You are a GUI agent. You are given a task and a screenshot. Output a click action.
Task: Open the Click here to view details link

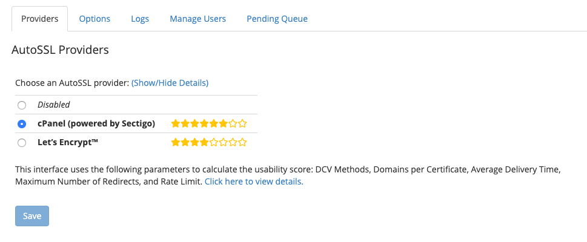[x=254, y=181]
